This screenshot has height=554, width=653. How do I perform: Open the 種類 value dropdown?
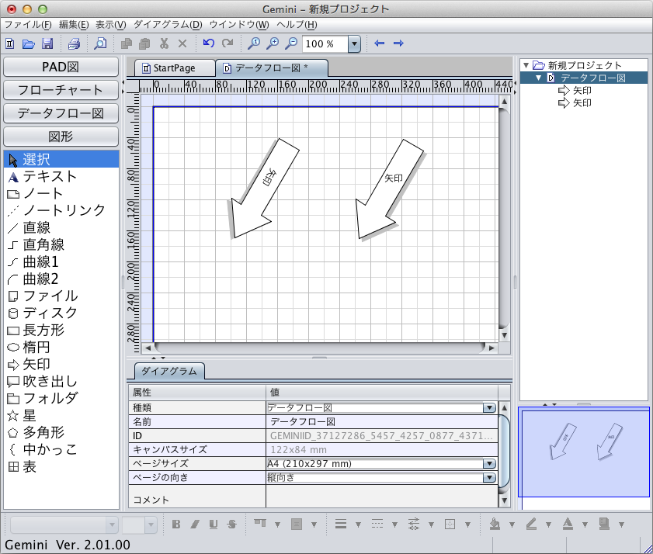pos(489,407)
